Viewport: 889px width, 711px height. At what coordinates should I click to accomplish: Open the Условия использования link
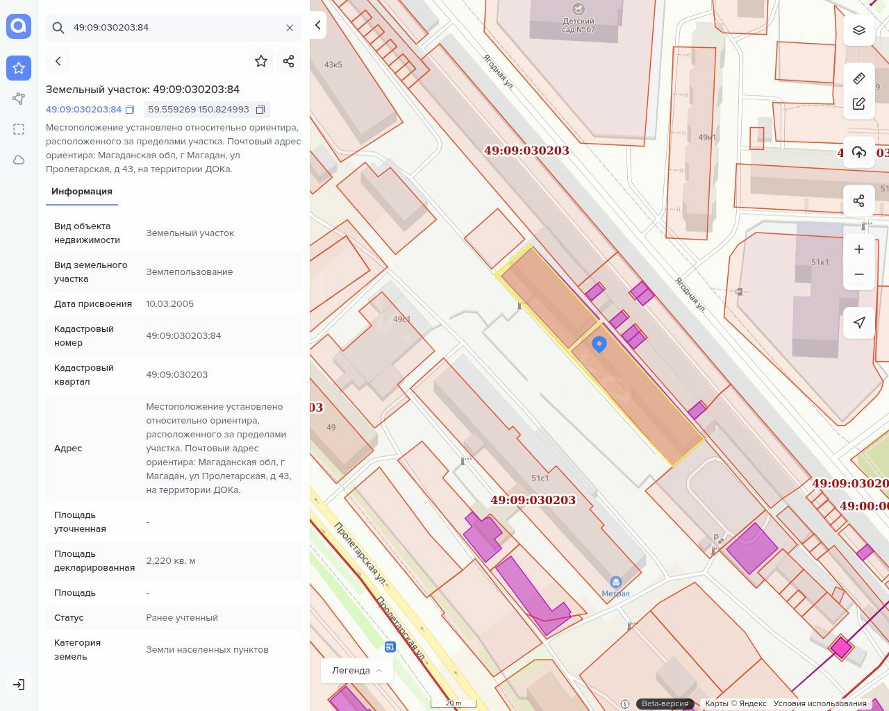[x=820, y=703]
